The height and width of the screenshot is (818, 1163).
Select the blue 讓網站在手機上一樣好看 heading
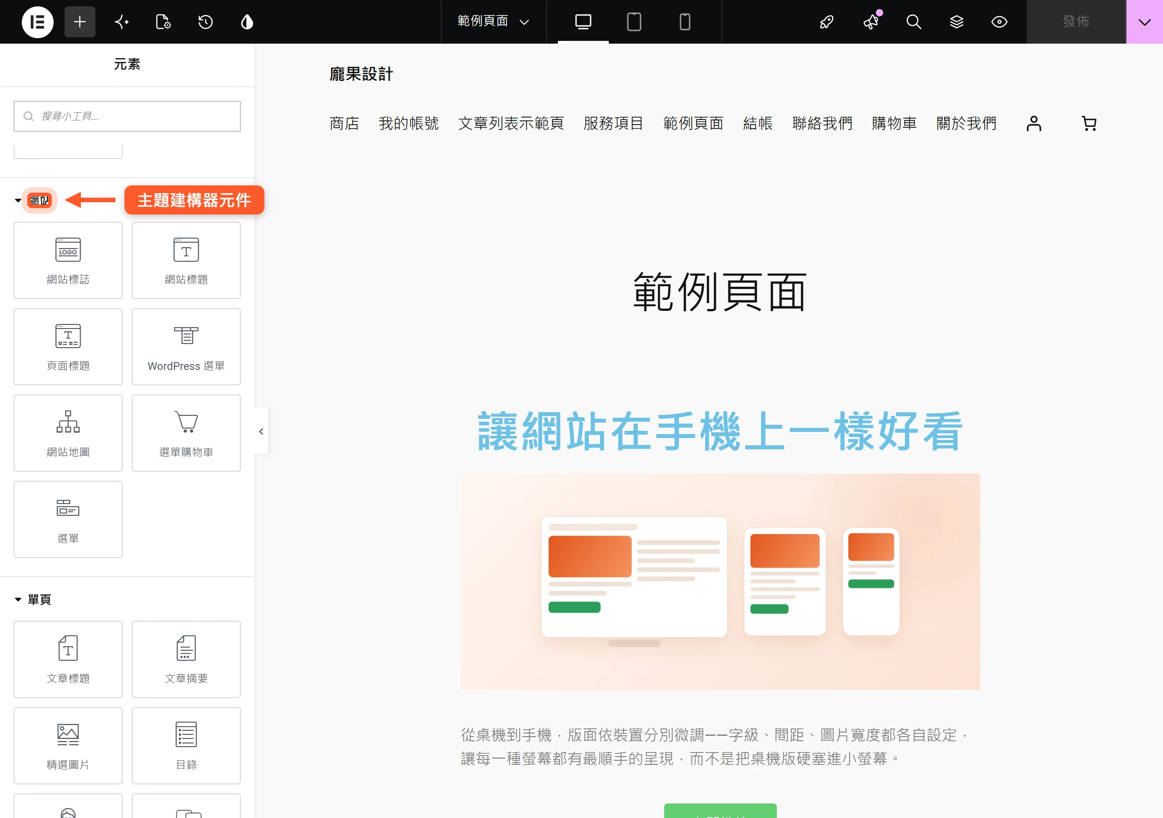click(720, 431)
